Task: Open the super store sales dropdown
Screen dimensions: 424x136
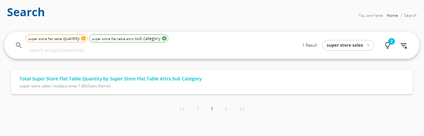Action: pyautogui.click(x=348, y=45)
